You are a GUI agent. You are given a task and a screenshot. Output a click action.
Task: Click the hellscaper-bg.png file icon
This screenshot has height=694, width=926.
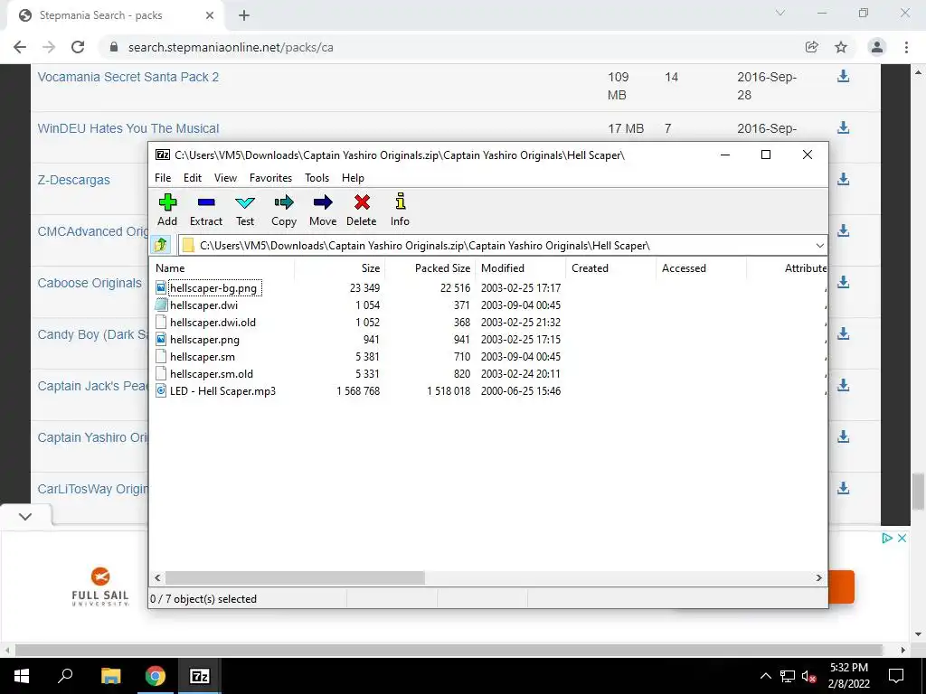pyautogui.click(x=161, y=288)
